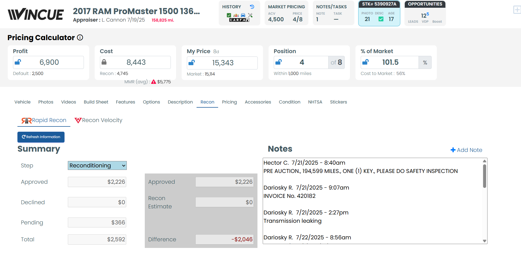Open the Vehicle tab
Screen dimensions: 521x259
click(x=22, y=102)
